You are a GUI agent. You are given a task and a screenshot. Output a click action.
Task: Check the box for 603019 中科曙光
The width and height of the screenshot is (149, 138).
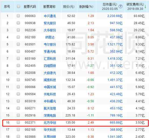18,101
